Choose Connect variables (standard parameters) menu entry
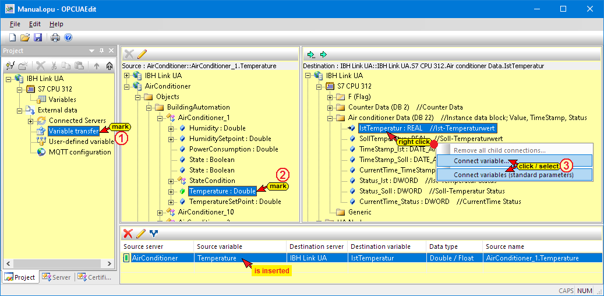 514,175
